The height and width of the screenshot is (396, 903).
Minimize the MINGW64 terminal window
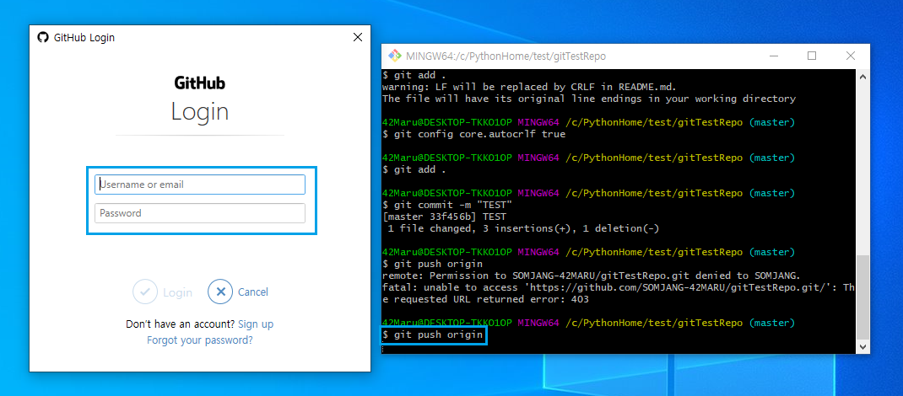[773, 56]
